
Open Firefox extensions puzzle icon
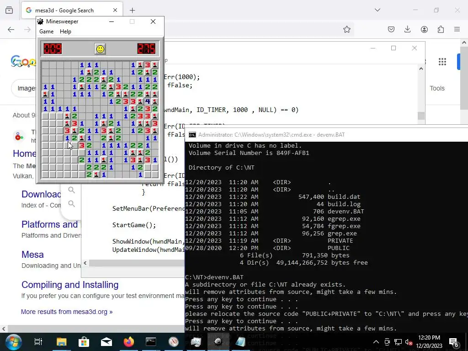[x=441, y=29]
